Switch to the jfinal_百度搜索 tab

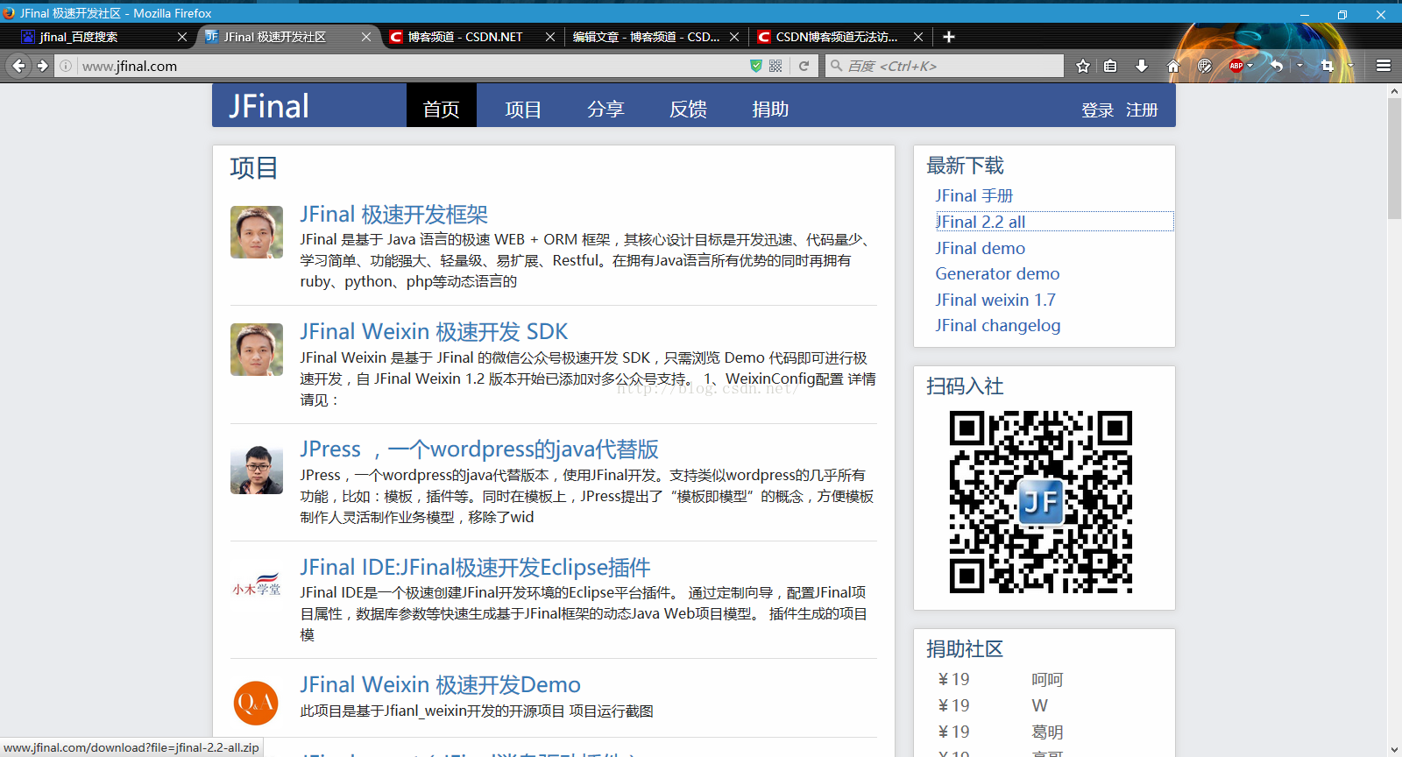96,37
